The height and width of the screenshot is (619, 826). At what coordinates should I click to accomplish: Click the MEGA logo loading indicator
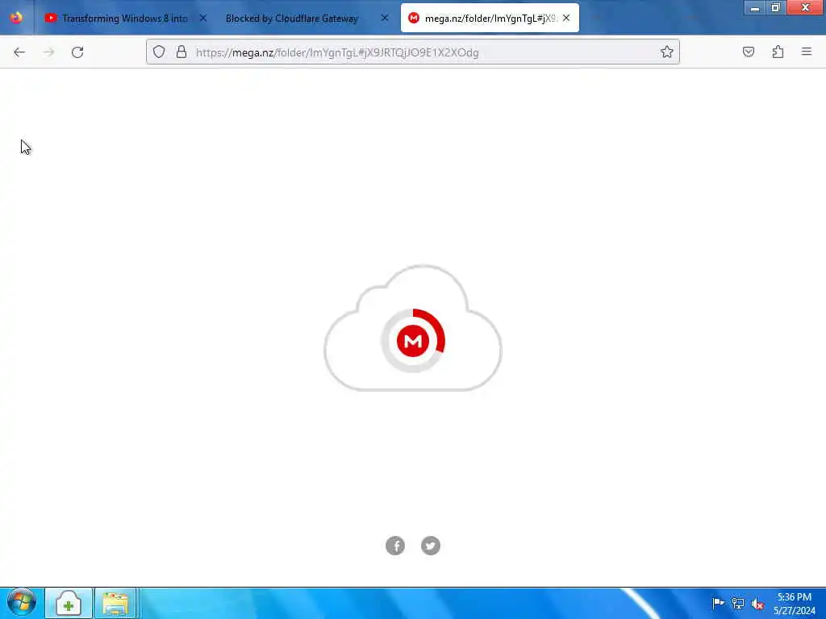click(x=413, y=341)
